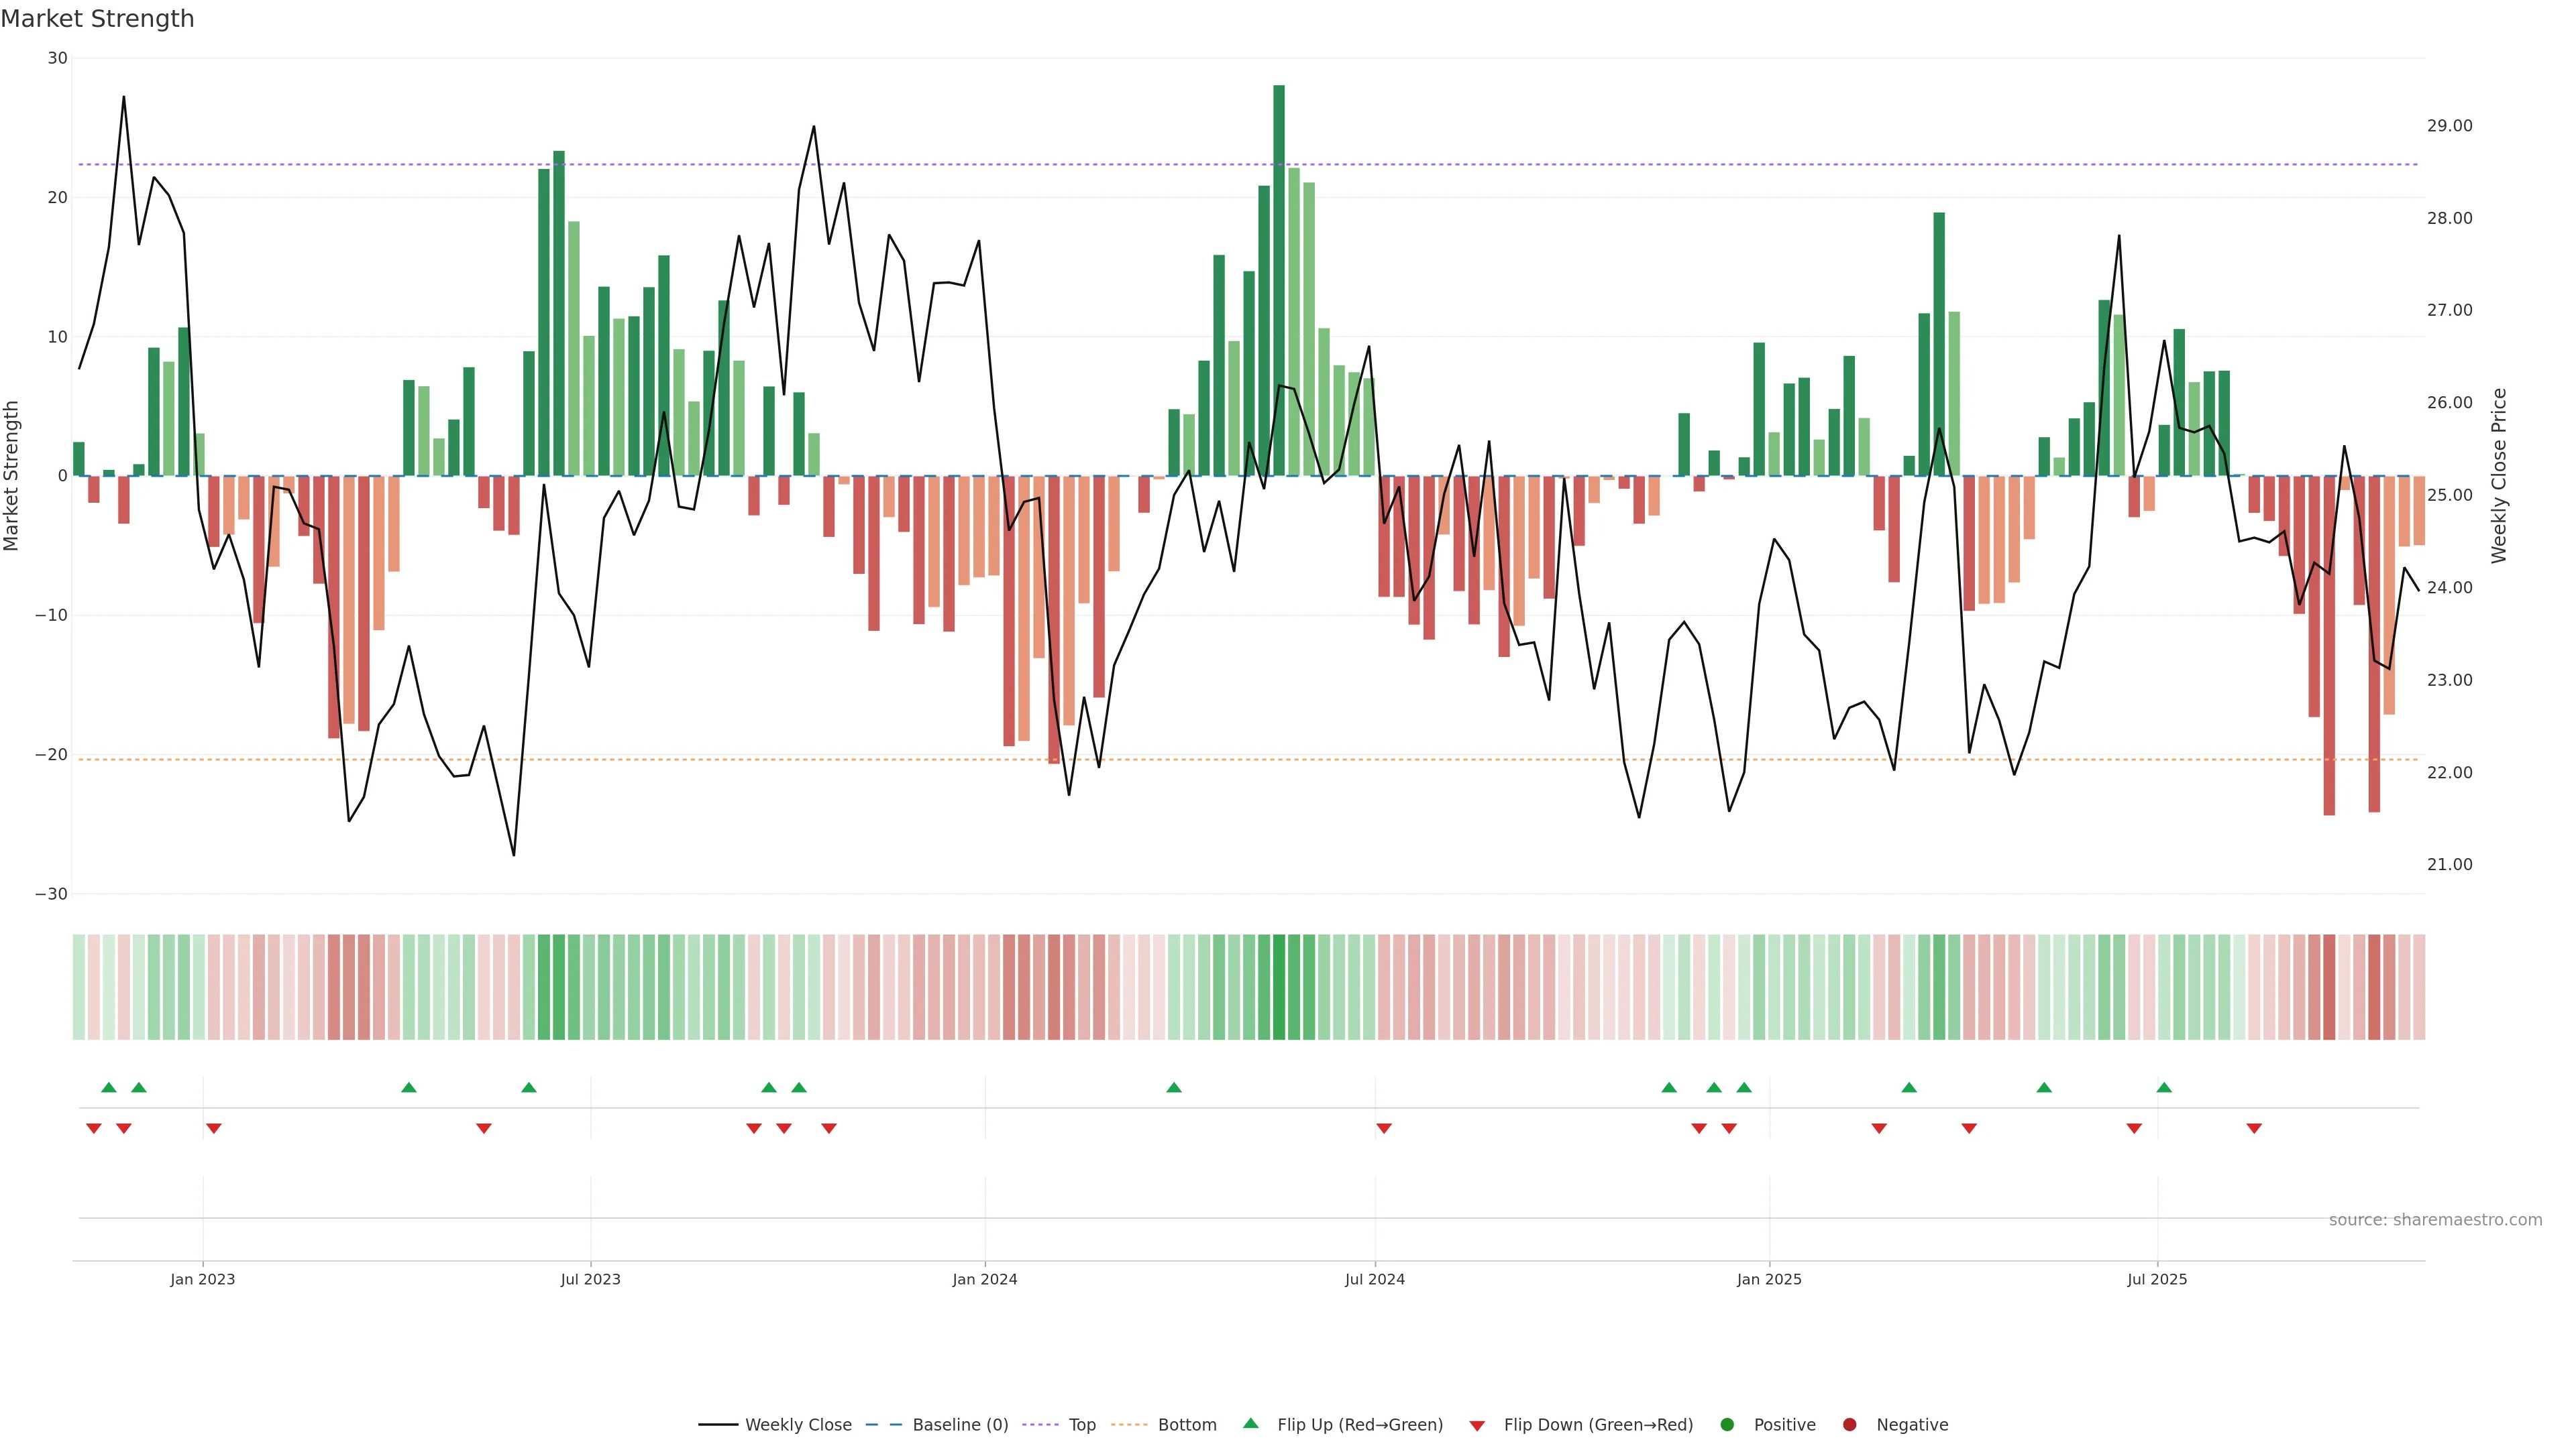Image resolution: width=2576 pixels, height=1448 pixels.
Task: Click the Positive green circle legend icon
Action: pos(1727,1425)
